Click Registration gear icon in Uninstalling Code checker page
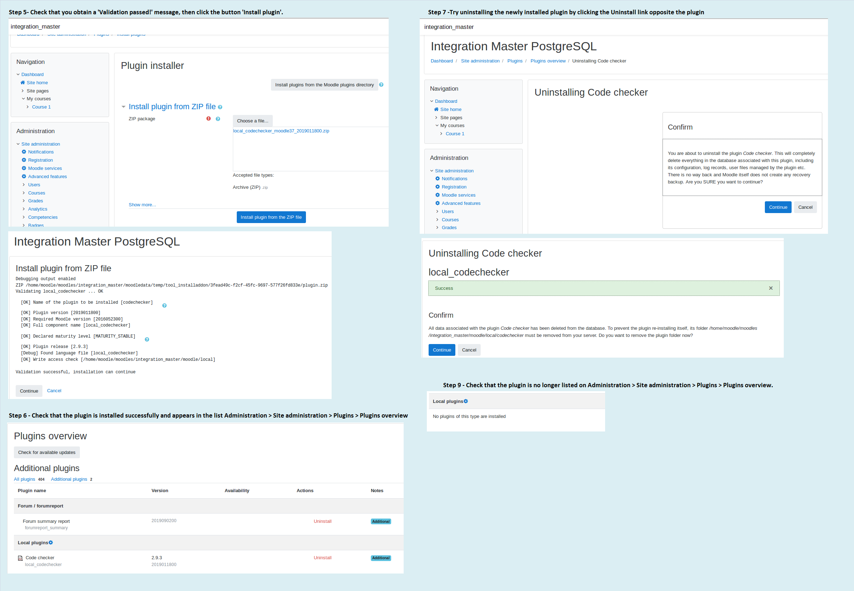Image resolution: width=854 pixels, height=591 pixels. point(438,187)
